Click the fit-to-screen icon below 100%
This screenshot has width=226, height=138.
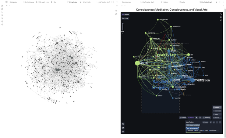pos(123,33)
